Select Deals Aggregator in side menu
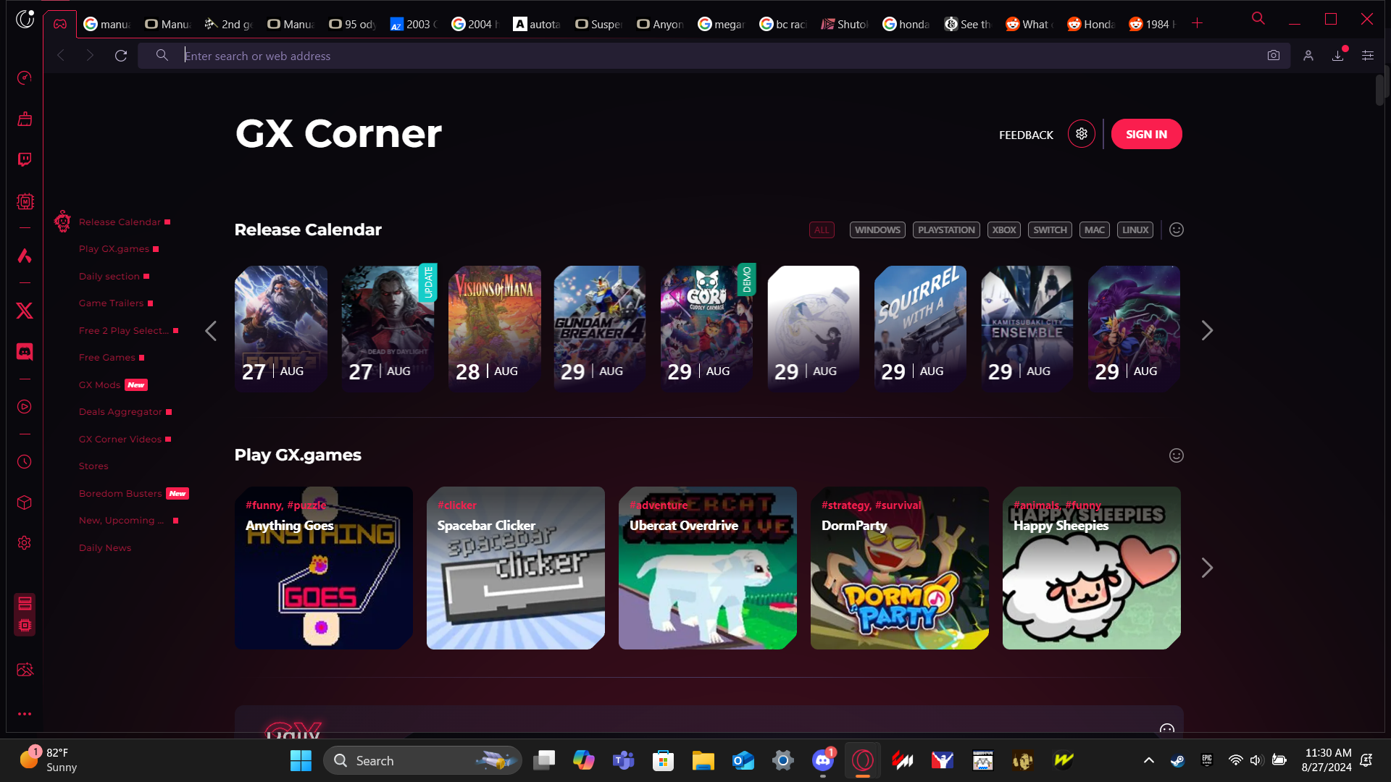The image size is (1391, 782). coord(120,412)
